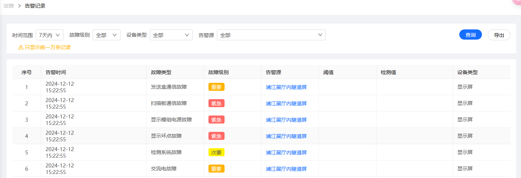Screen dimensions: 521x178
Task: Click the alarm time in row 4
Action: click(x=60, y=136)
